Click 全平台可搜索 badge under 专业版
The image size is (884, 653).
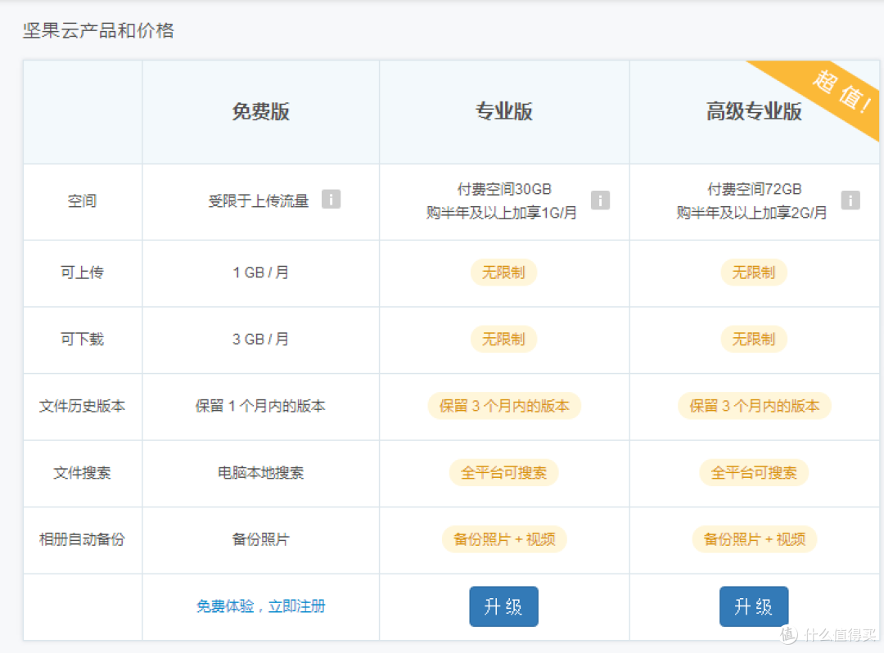pyautogui.click(x=503, y=473)
